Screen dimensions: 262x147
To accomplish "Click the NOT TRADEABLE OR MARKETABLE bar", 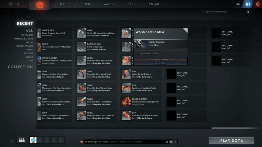I will coord(160,60).
